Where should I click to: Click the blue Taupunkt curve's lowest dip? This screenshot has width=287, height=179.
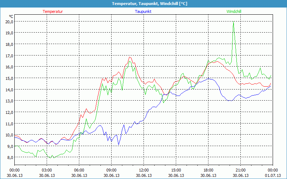coord(119,145)
